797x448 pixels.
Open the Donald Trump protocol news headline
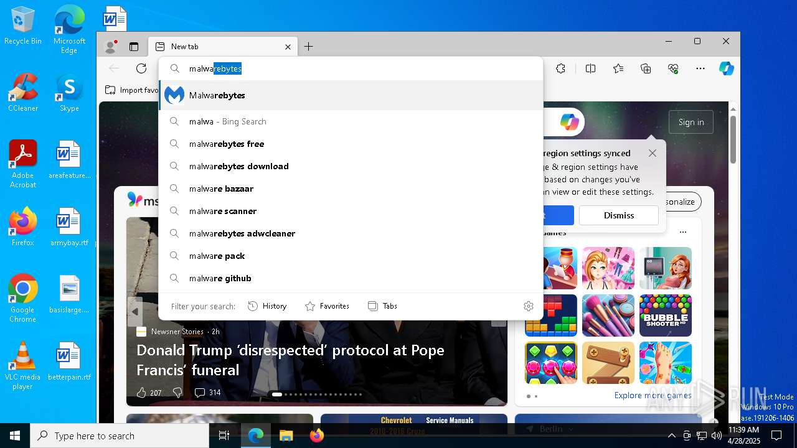pos(290,360)
